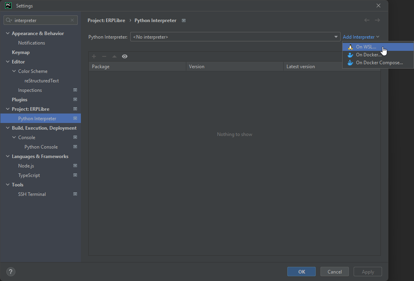This screenshot has height=281, width=414.
Task: Collapse the Color Scheme node
Action: click(x=14, y=71)
